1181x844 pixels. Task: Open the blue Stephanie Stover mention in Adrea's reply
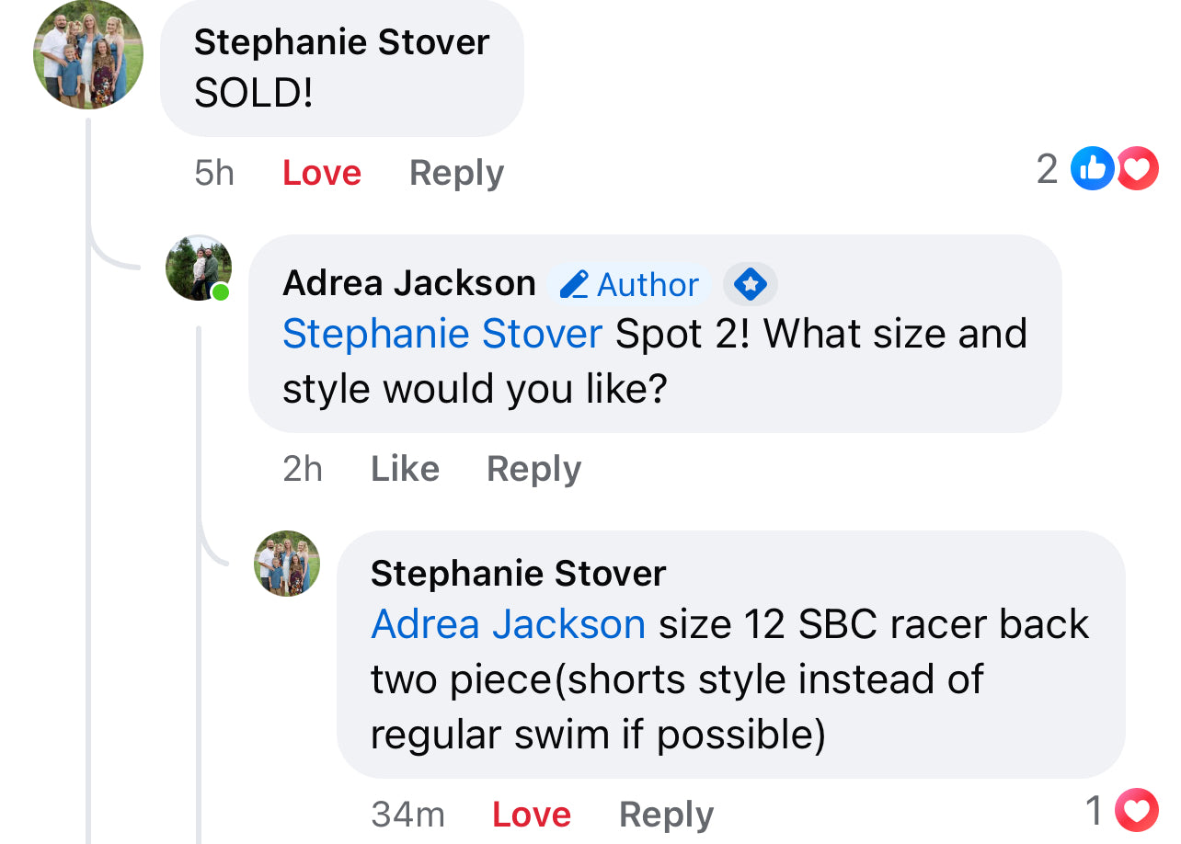(x=442, y=334)
